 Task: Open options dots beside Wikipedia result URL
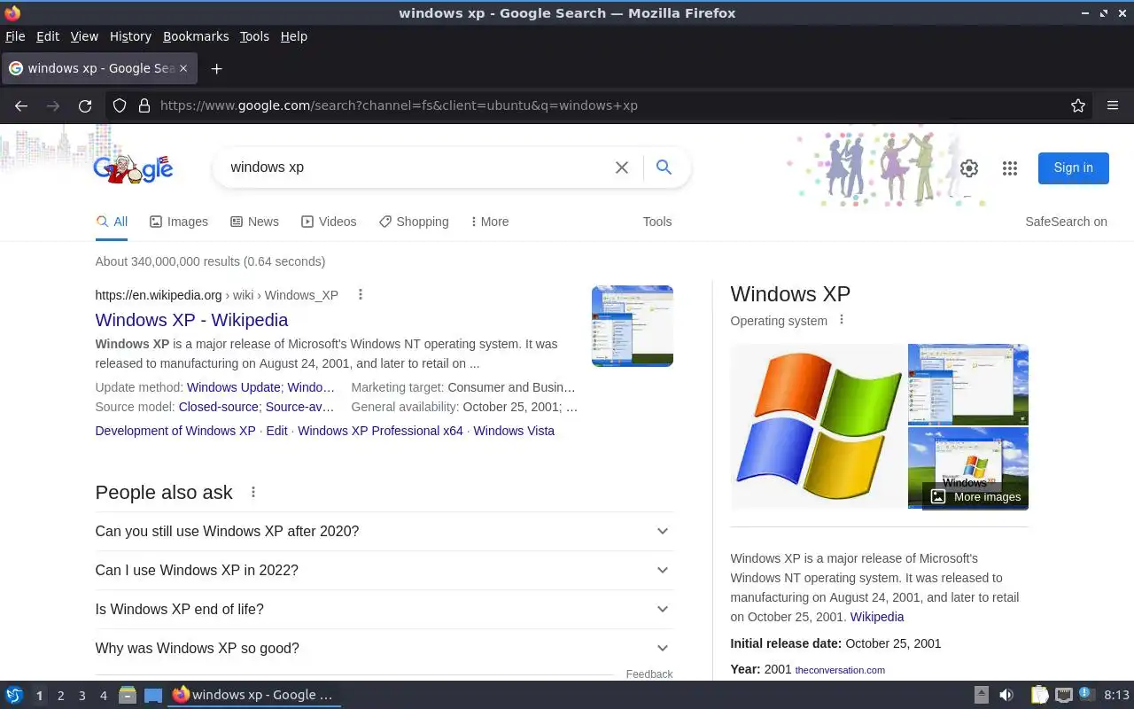360,295
